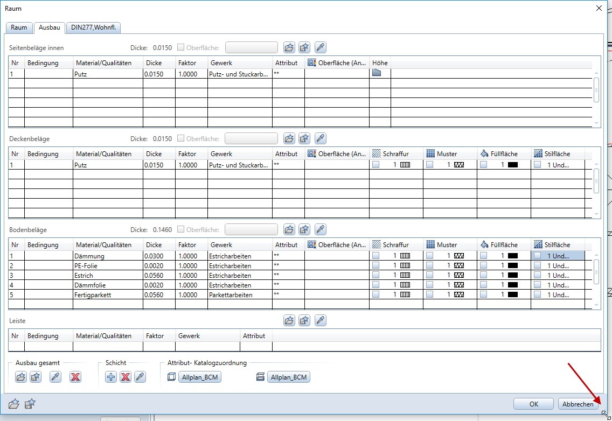This screenshot has height=421, width=612.
Task: Delete all finishes under Ausbau gesamt
Action: (75, 377)
